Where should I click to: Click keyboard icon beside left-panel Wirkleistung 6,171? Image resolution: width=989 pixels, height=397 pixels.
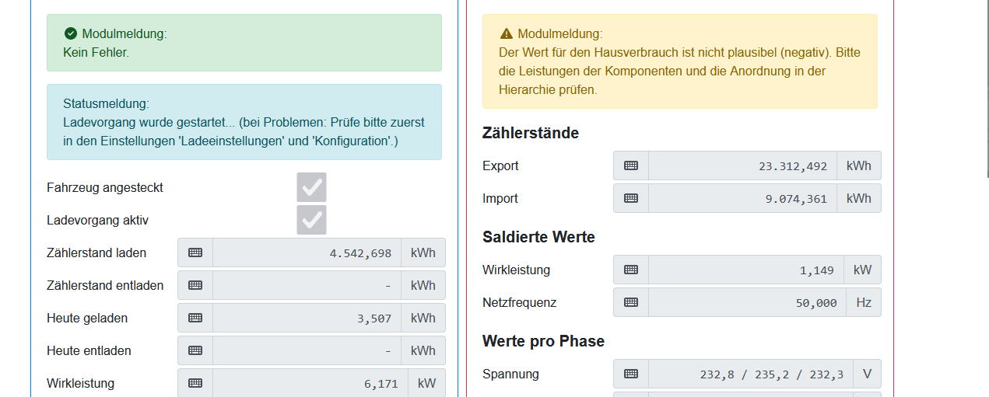pos(195,383)
